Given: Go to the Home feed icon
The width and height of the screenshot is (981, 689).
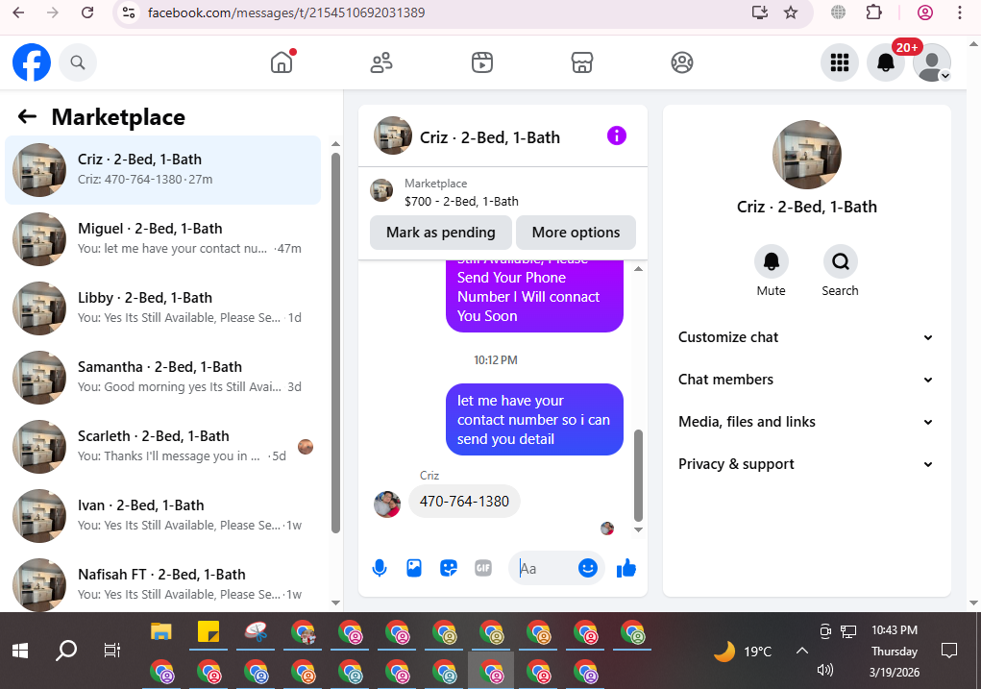Looking at the screenshot, I should pyautogui.click(x=282, y=62).
